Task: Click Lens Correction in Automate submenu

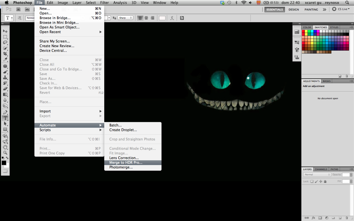Action: [133, 158]
